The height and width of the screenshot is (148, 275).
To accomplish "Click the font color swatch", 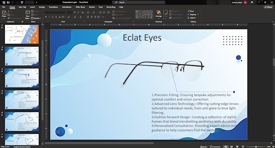I will coord(80,17).
